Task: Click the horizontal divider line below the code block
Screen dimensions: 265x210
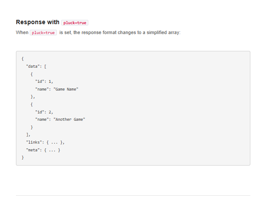Action: point(133,195)
